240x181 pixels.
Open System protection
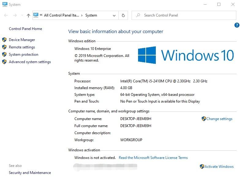point(24,55)
